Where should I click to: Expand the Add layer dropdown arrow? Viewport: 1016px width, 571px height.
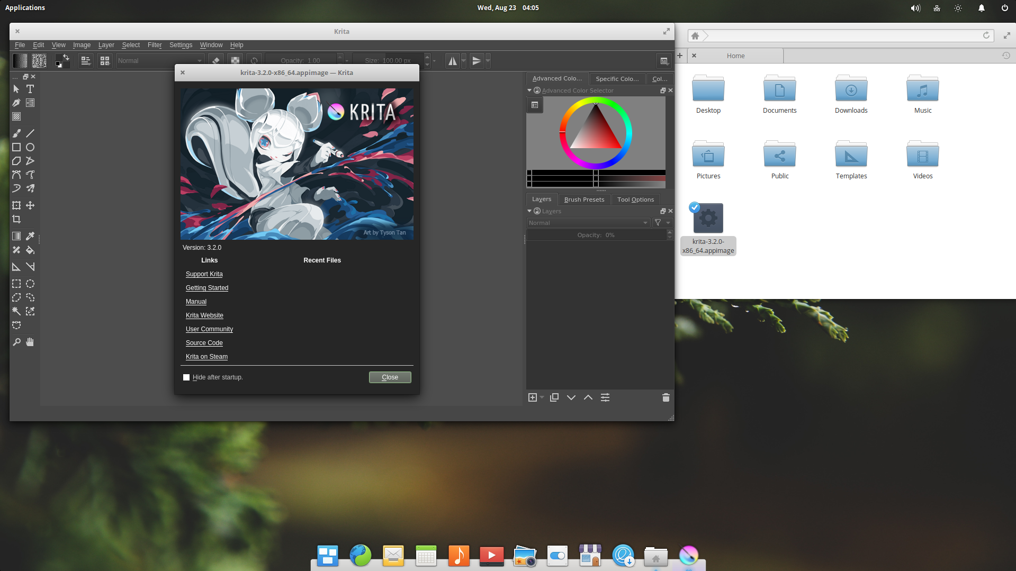pyautogui.click(x=542, y=397)
